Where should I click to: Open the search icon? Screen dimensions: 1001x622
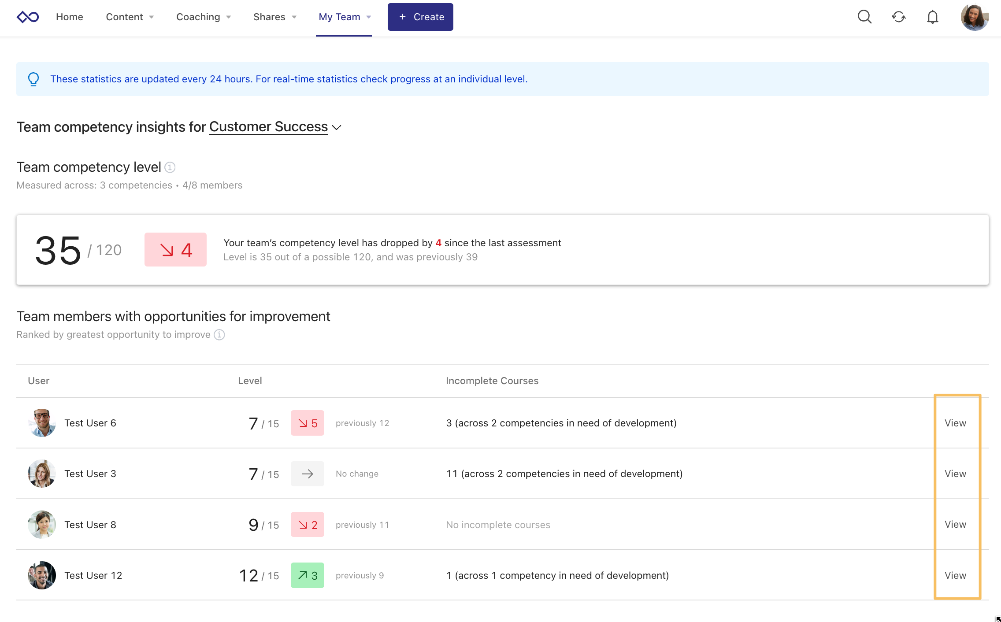(x=864, y=17)
